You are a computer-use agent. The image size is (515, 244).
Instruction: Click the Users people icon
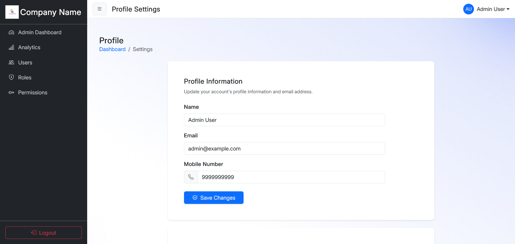pos(11,63)
